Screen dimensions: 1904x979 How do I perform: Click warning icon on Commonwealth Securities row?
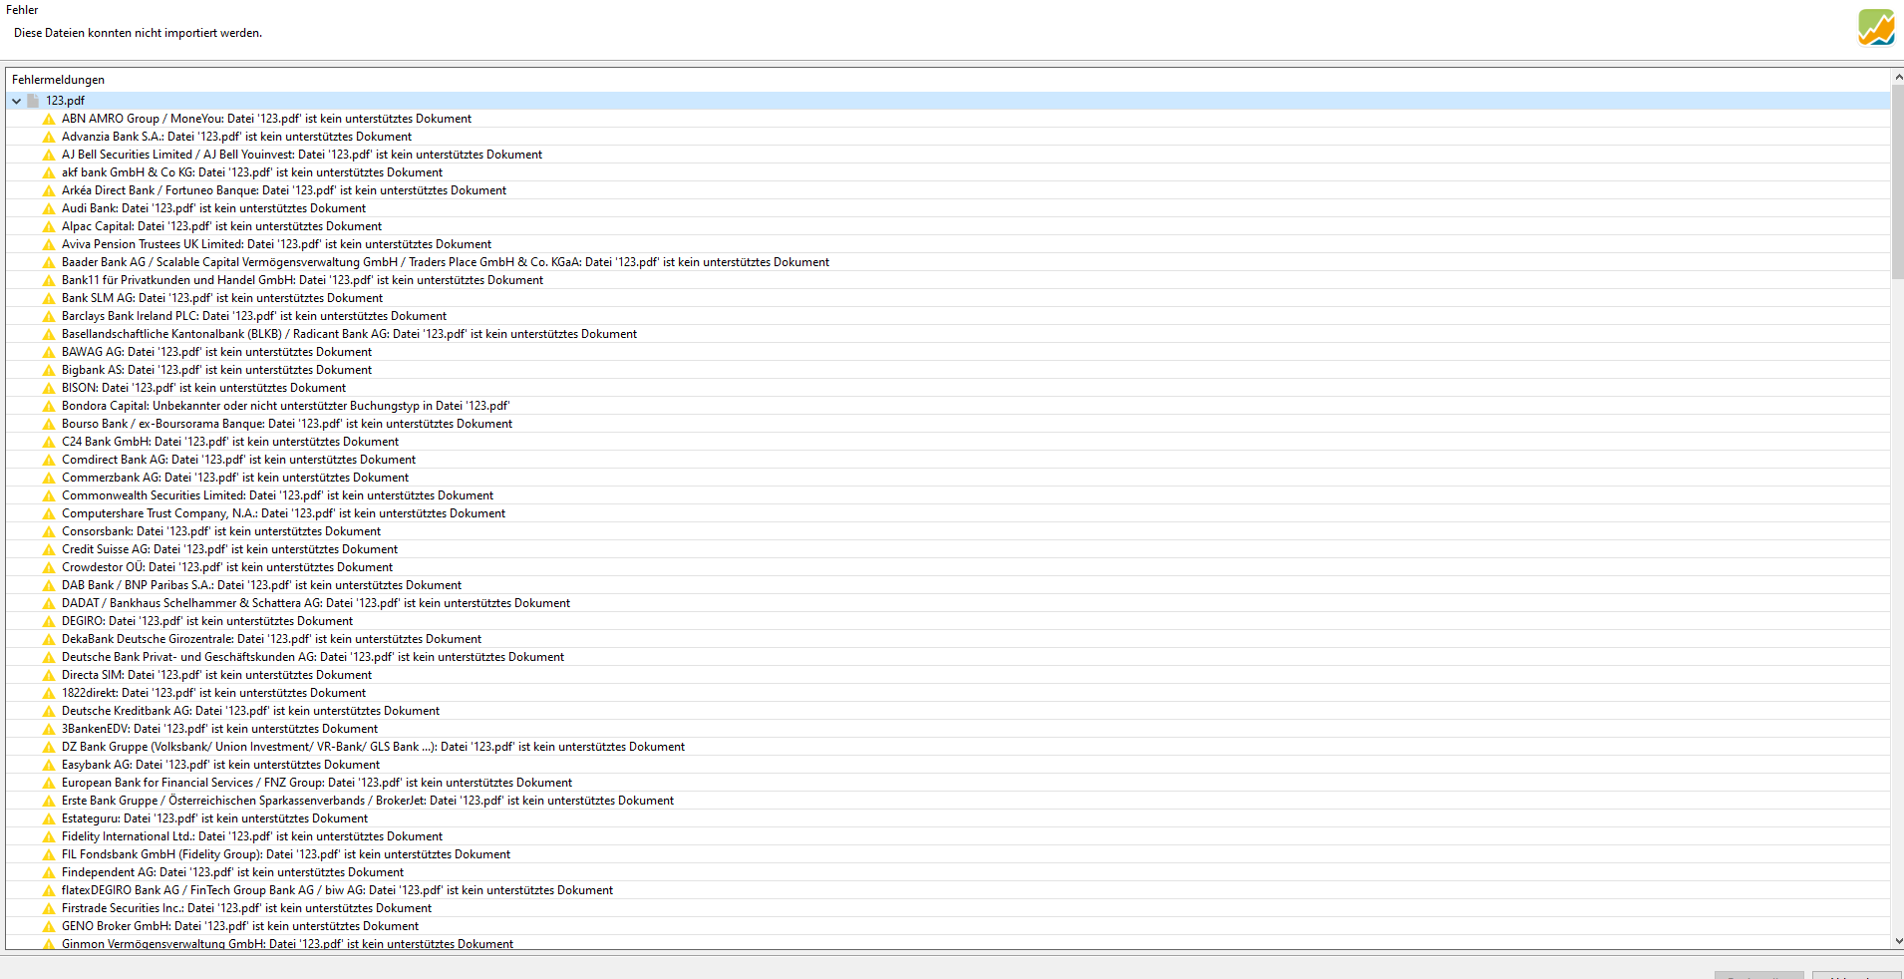pos(49,495)
